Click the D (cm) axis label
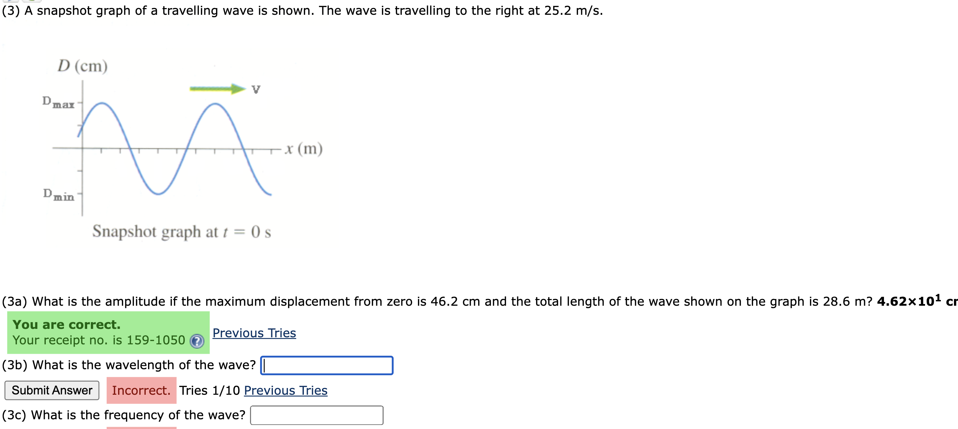The image size is (958, 429). tap(82, 66)
